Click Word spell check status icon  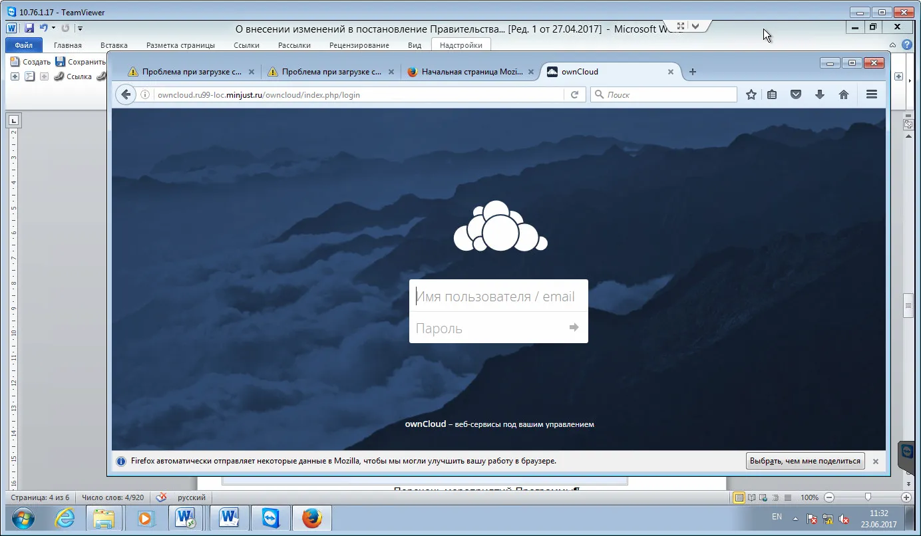click(x=162, y=497)
